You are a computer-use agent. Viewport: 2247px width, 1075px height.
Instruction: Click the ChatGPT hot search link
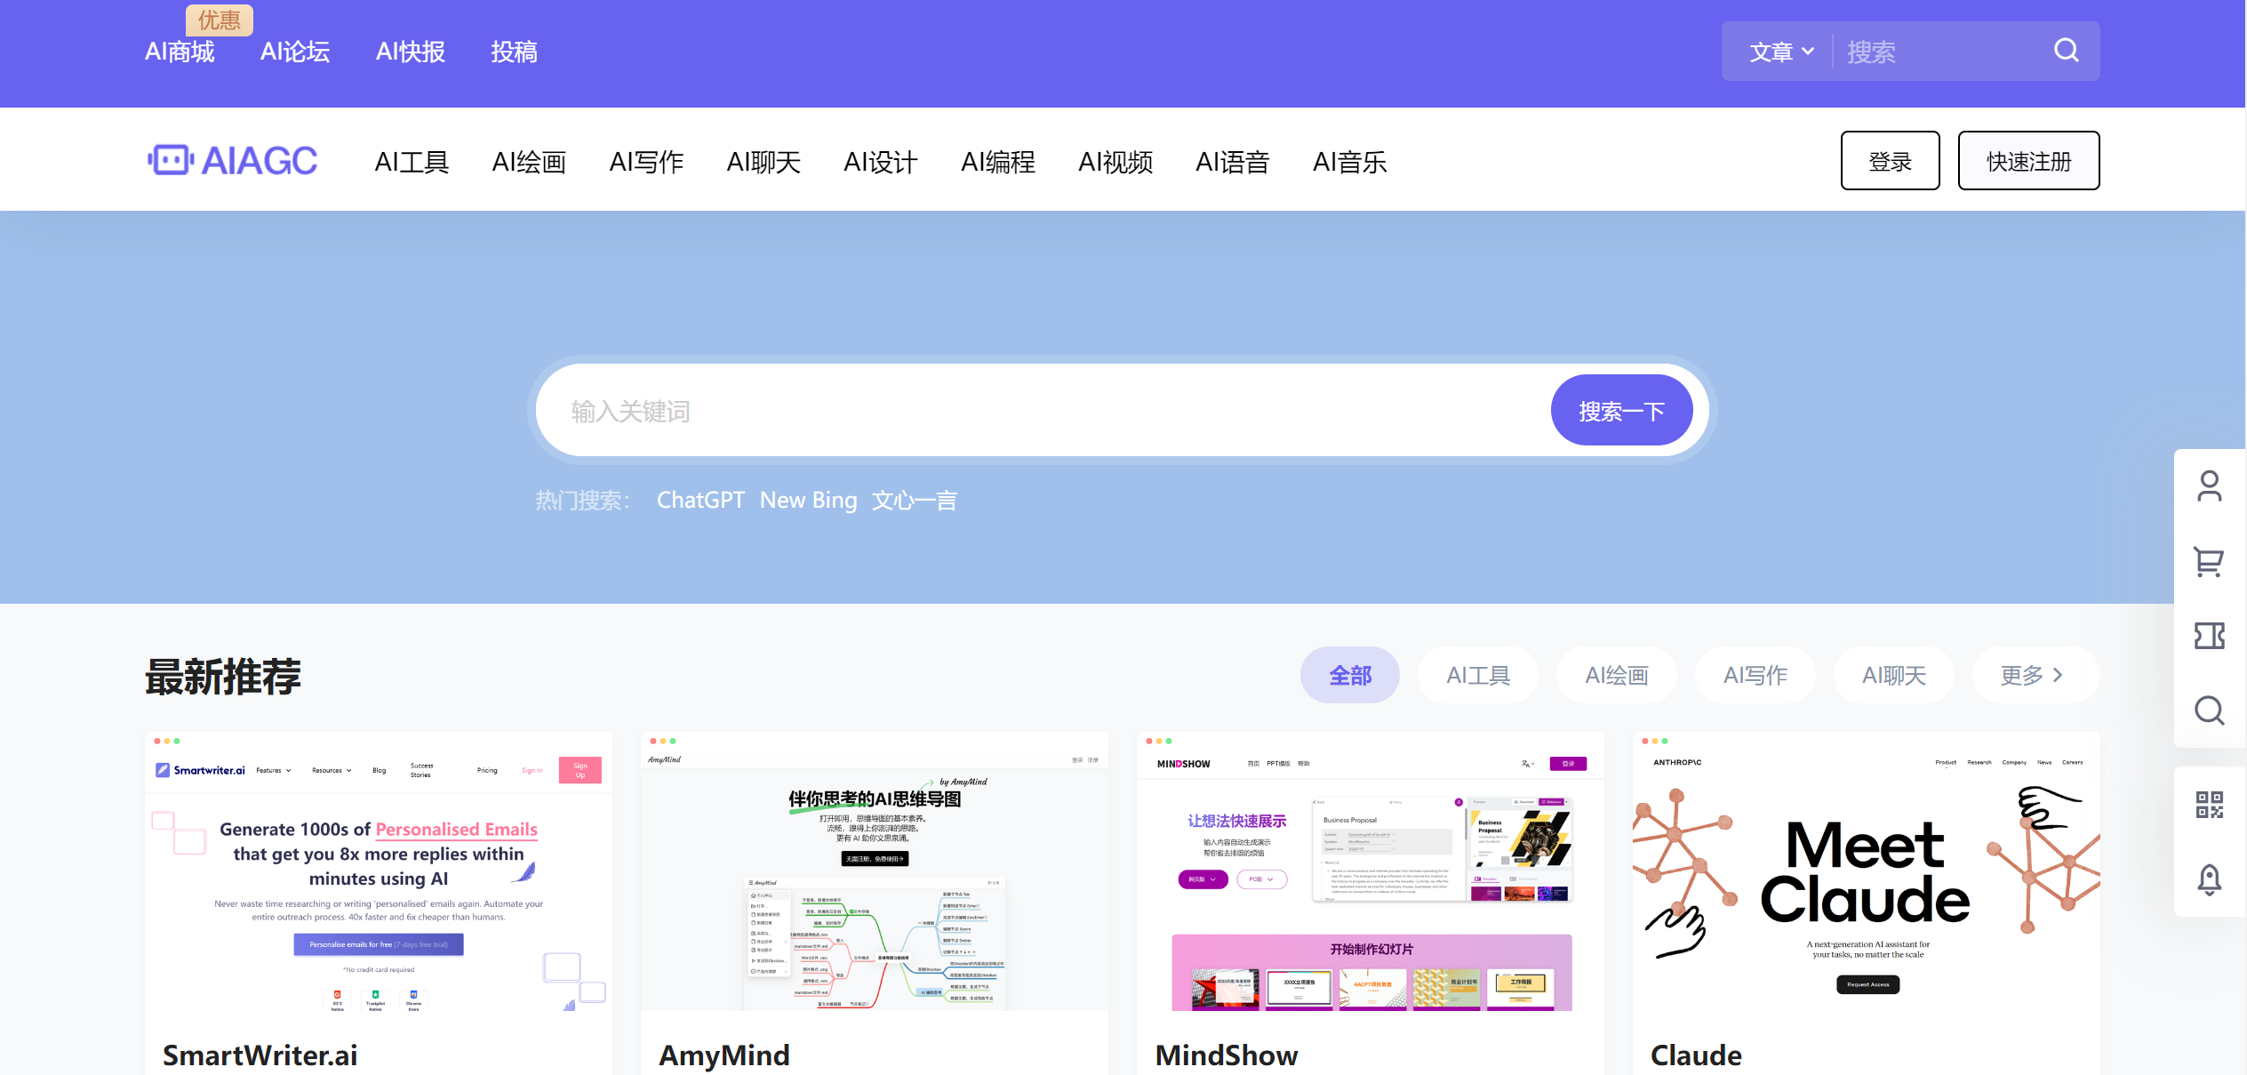coord(700,501)
